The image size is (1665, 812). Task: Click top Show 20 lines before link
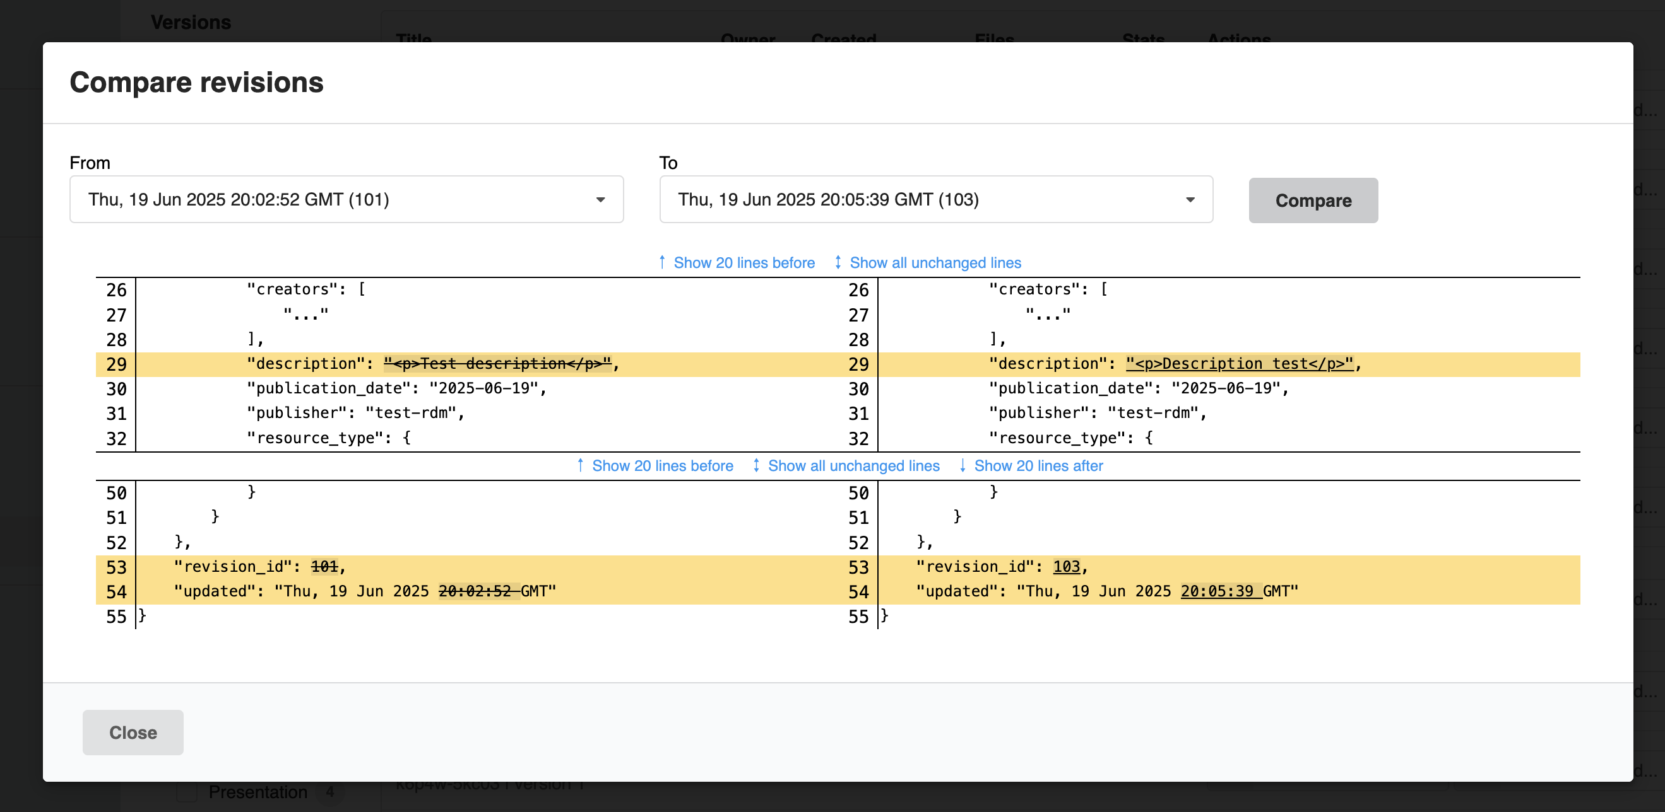744,262
